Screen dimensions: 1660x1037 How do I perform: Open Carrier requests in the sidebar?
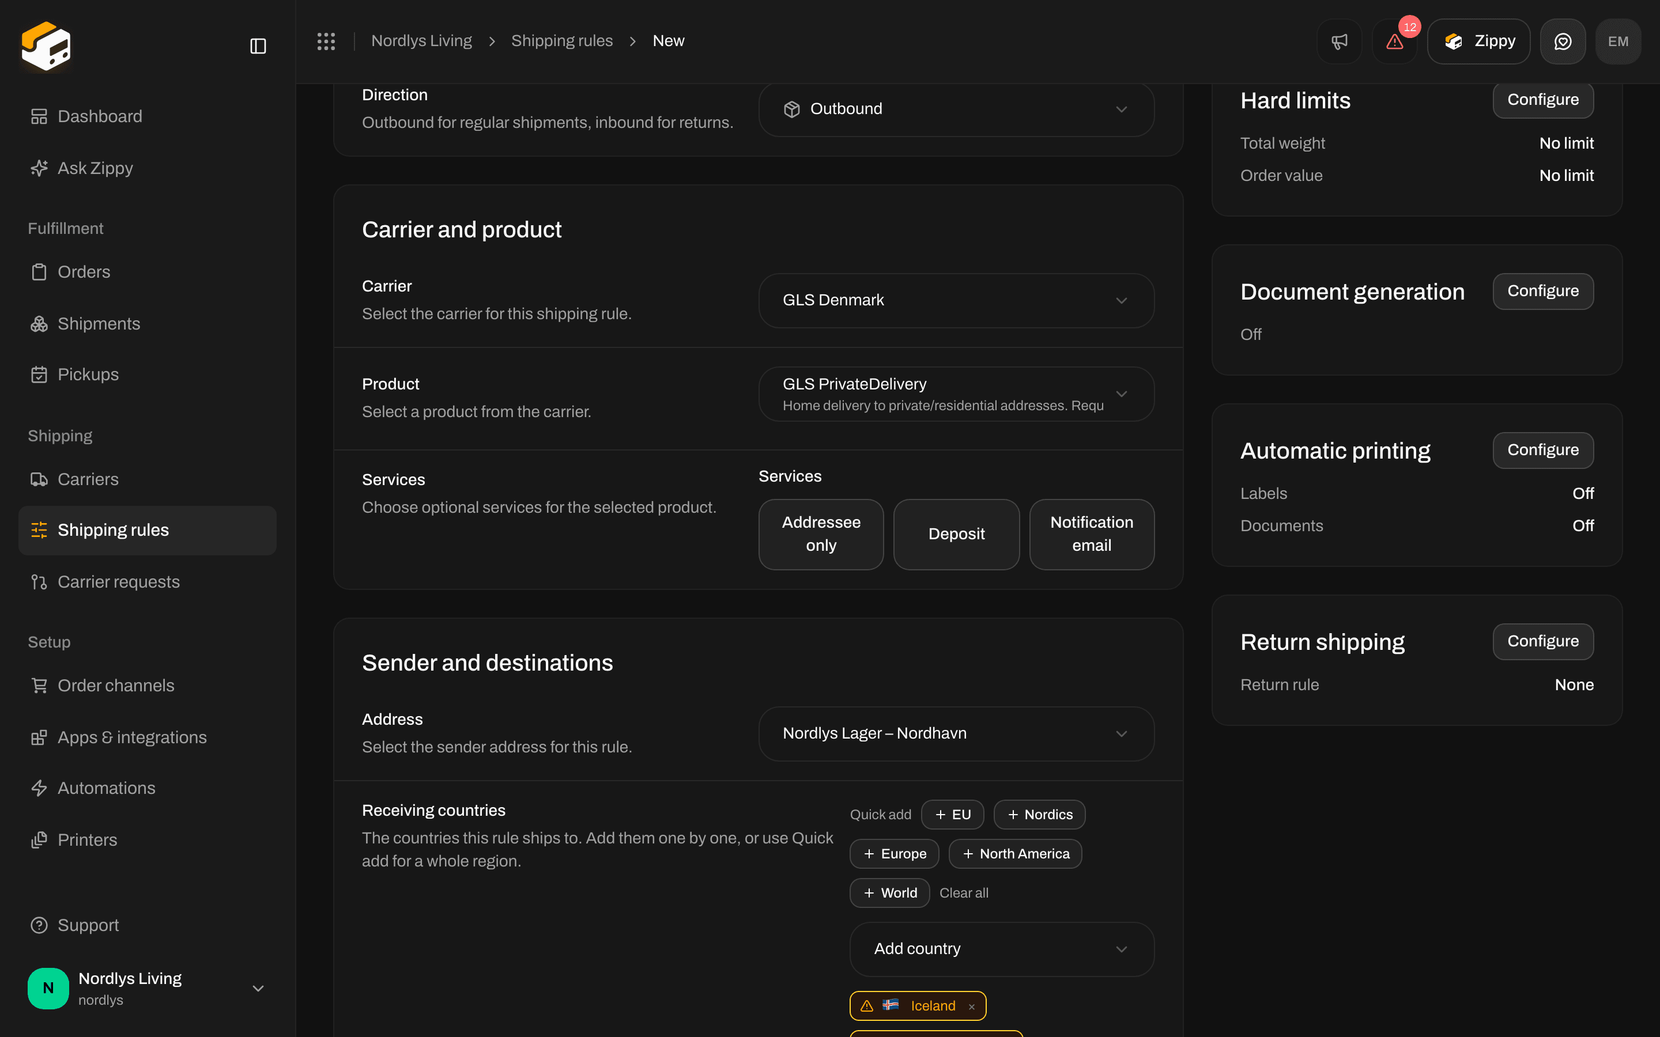click(x=148, y=582)
